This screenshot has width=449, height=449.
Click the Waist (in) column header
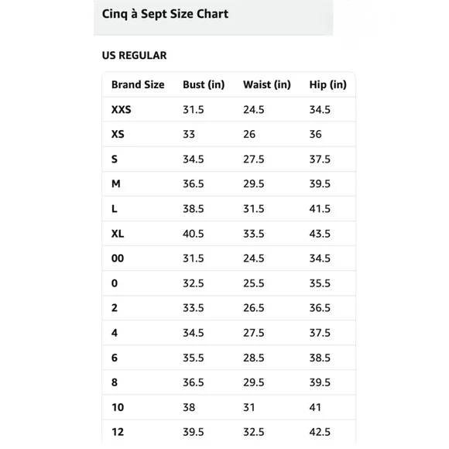267,84
